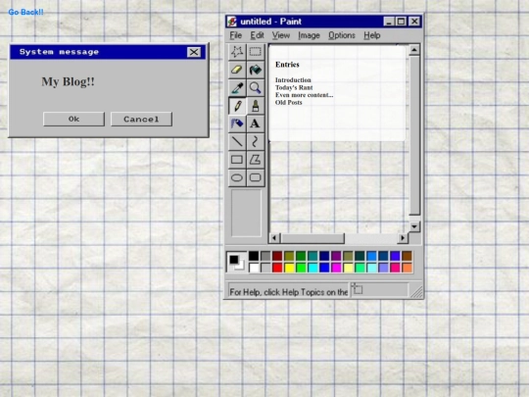The width and height of the screenshot is (529, 397).
Task: Choose the white palette swatch
Action: pyautogui.click(x=254, y=268)
